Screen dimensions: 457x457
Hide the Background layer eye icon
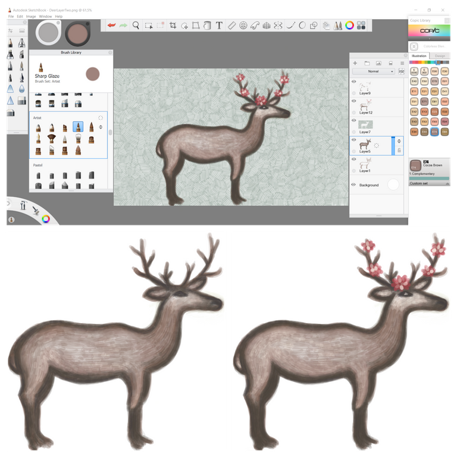click(353, 184)
